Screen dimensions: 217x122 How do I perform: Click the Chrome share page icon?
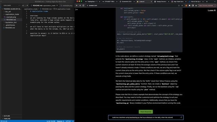tap(179, 5)
